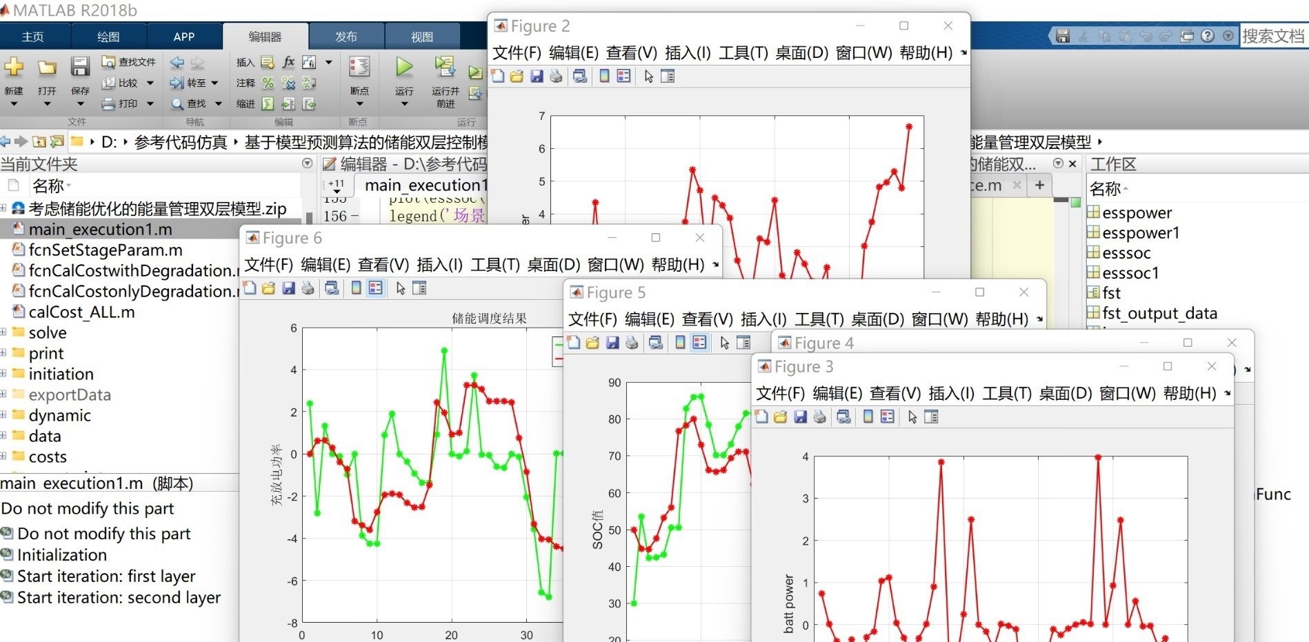Click New Figure icon in Figure 2 toolbar
The height and width of the screenshot is (642, 1309).
click(x=497, y=77)
